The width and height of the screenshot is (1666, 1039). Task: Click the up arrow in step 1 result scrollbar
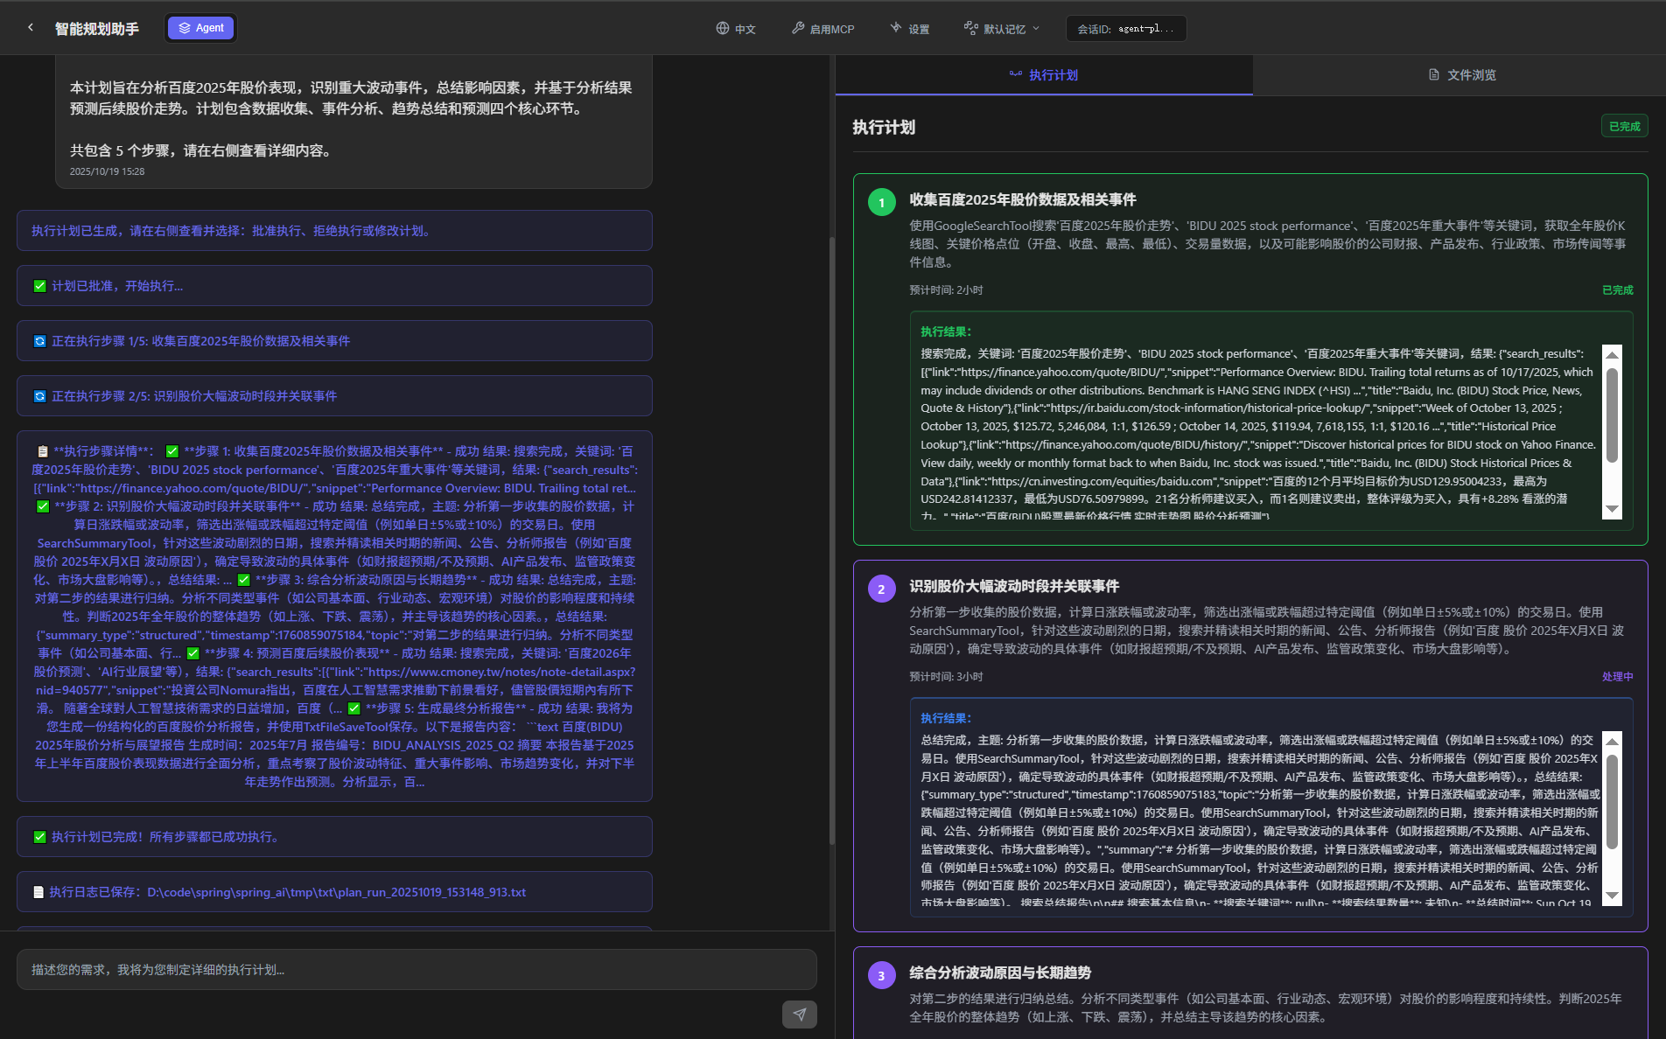1612,354
